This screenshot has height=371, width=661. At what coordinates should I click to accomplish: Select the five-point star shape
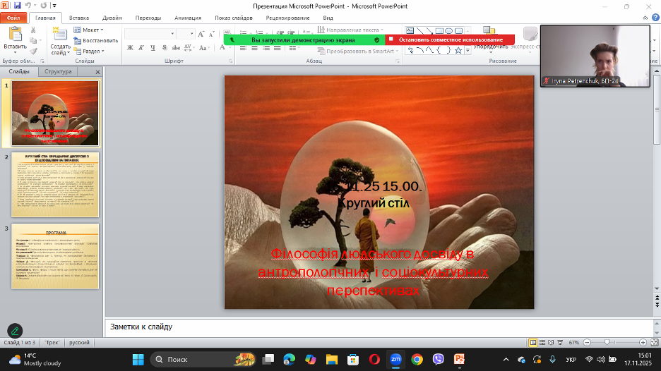click(458, 50)
